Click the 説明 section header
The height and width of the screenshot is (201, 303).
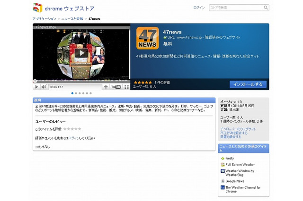(x=124, y=100)
